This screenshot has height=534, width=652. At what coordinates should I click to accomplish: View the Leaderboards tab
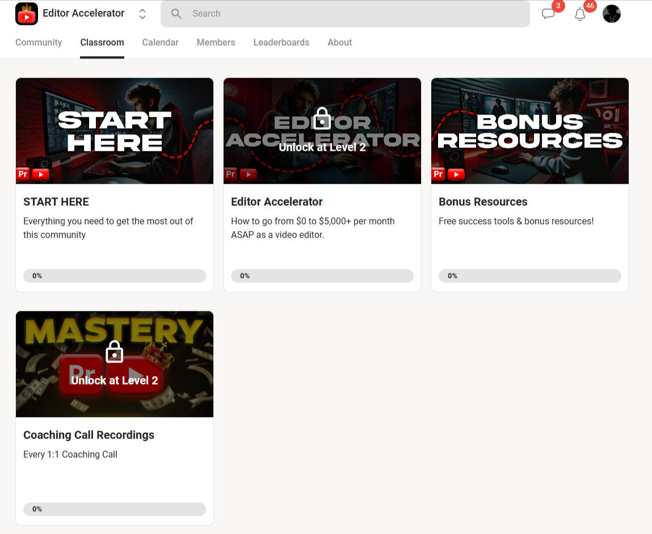point(281,43)
